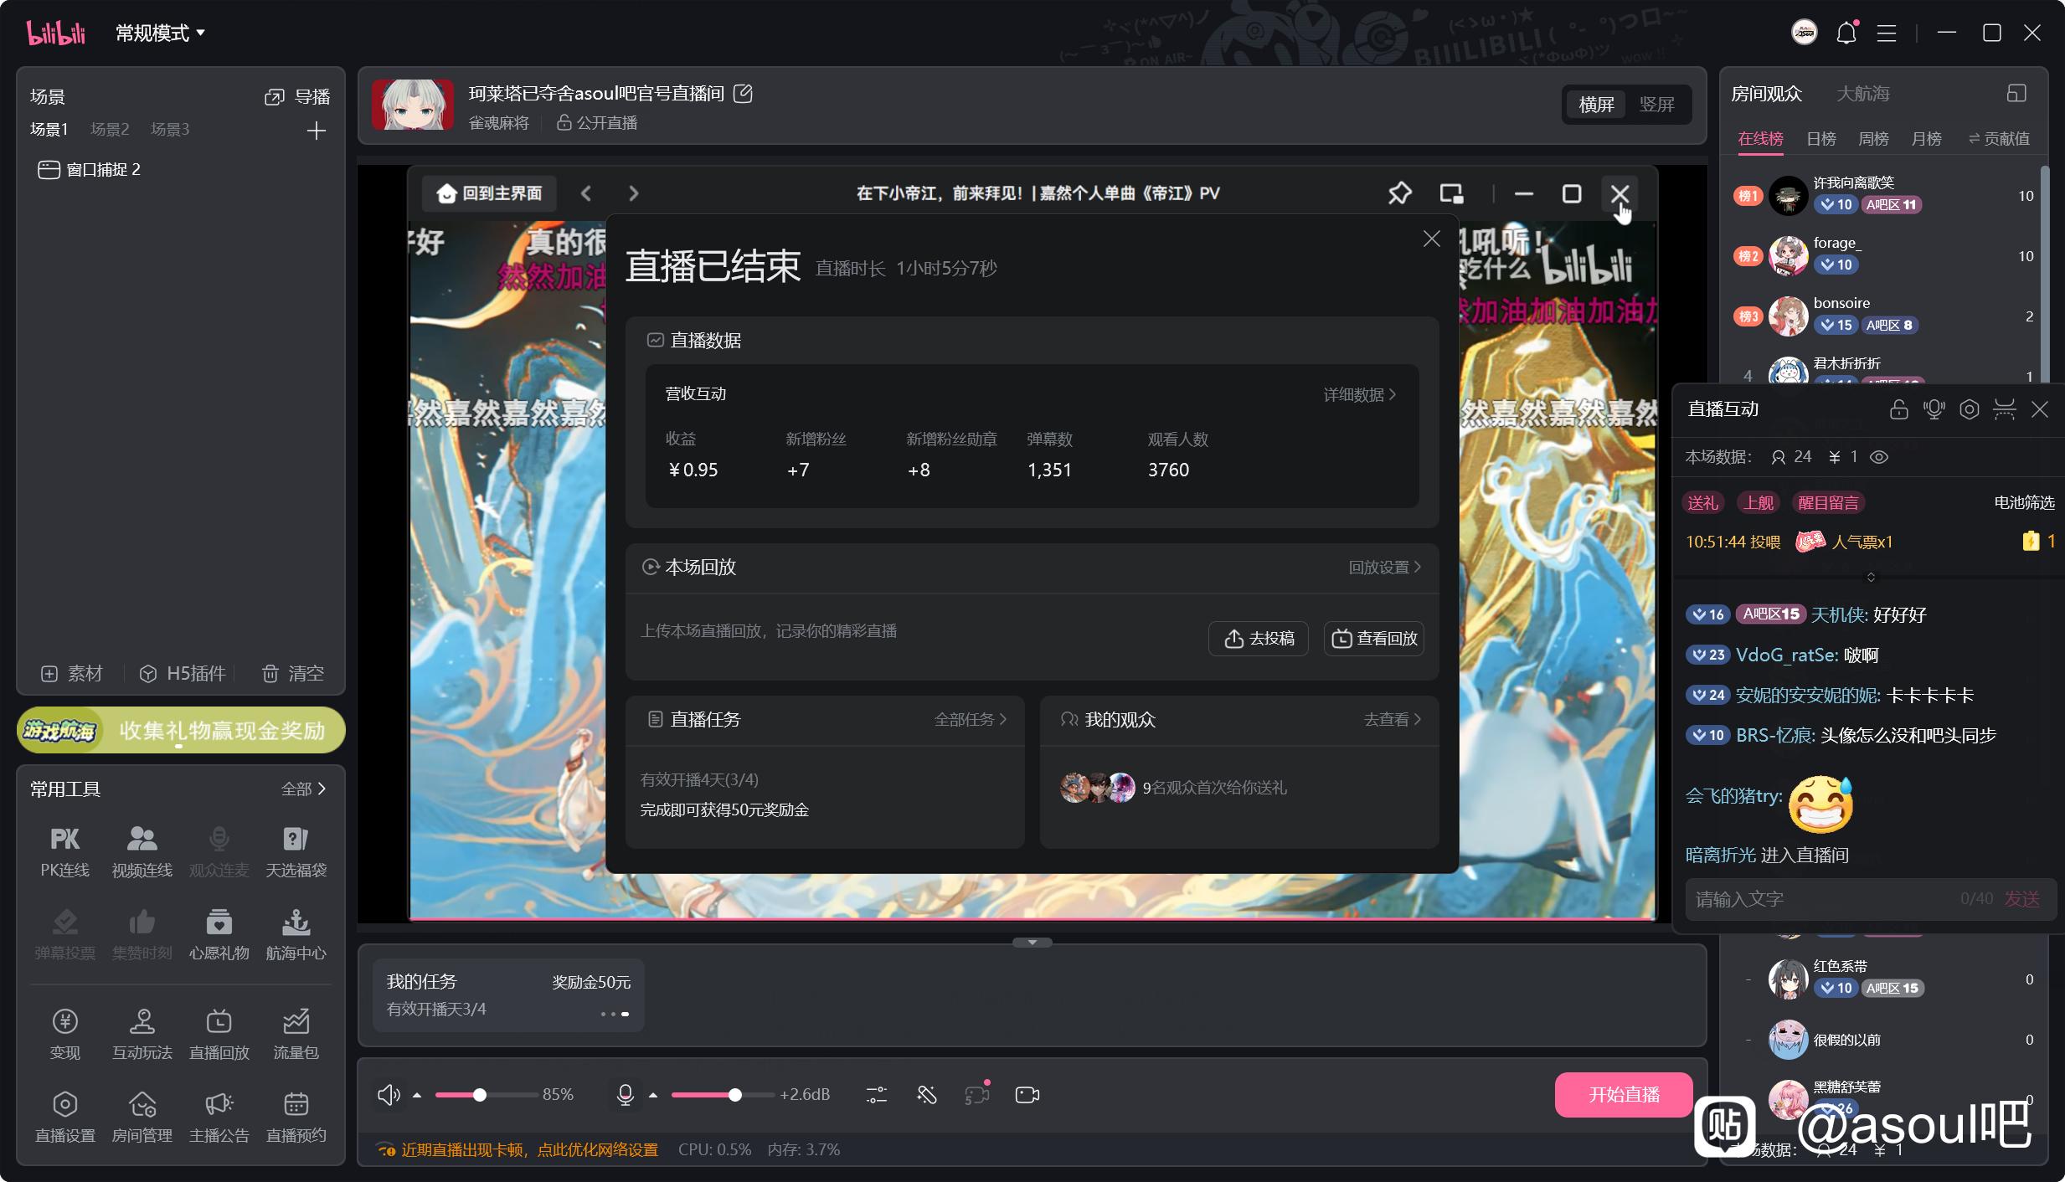2065x1182 pixels.
Task: Edit the live room title pencil icon
Action: (x=743, y=94)
